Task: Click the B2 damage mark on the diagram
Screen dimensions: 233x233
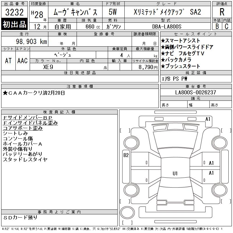Action: pos(126,155)
